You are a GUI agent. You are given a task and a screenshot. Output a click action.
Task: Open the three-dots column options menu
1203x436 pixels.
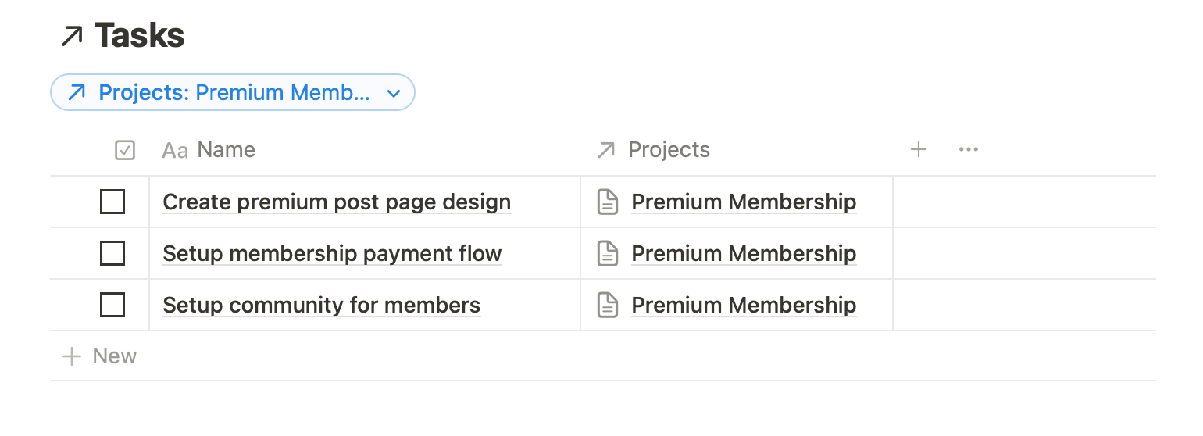pos(969,150)
